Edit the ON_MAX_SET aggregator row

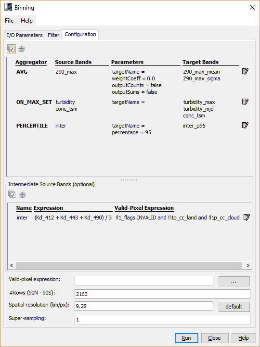point(245,102)
